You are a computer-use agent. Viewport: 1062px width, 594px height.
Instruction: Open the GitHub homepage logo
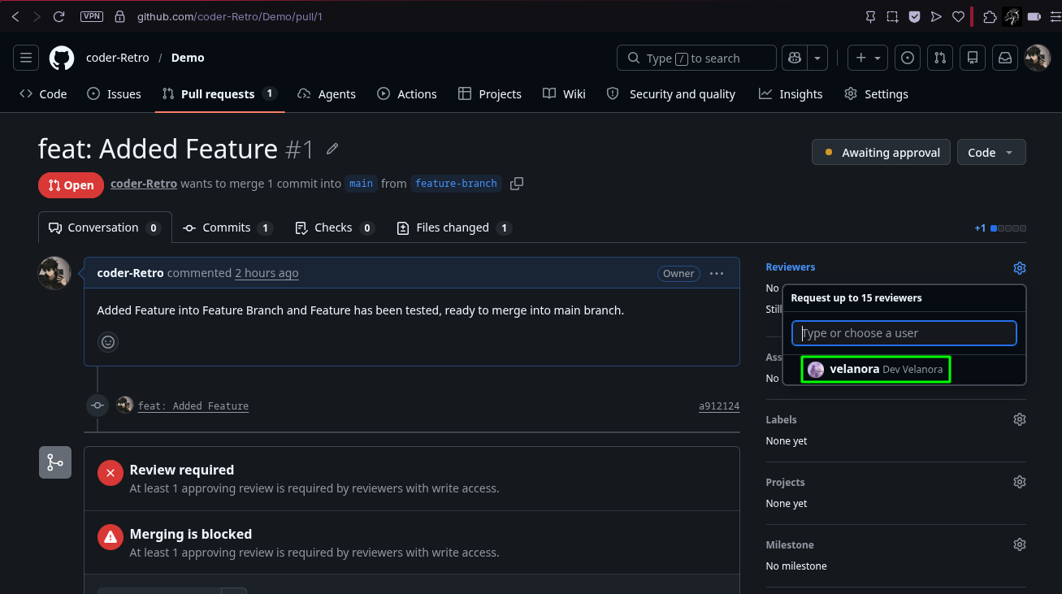pyautogui.click(x=62, y=58)
